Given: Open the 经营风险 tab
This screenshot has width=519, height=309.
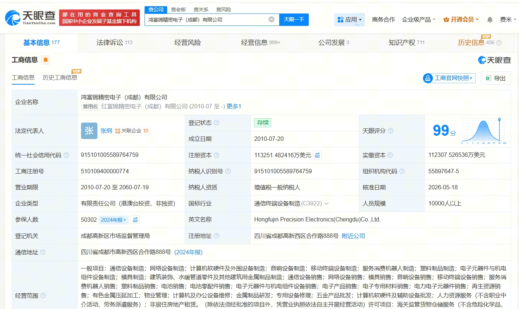Looking at the screenshot, I should pyautogui.click(x=188, y=43).
